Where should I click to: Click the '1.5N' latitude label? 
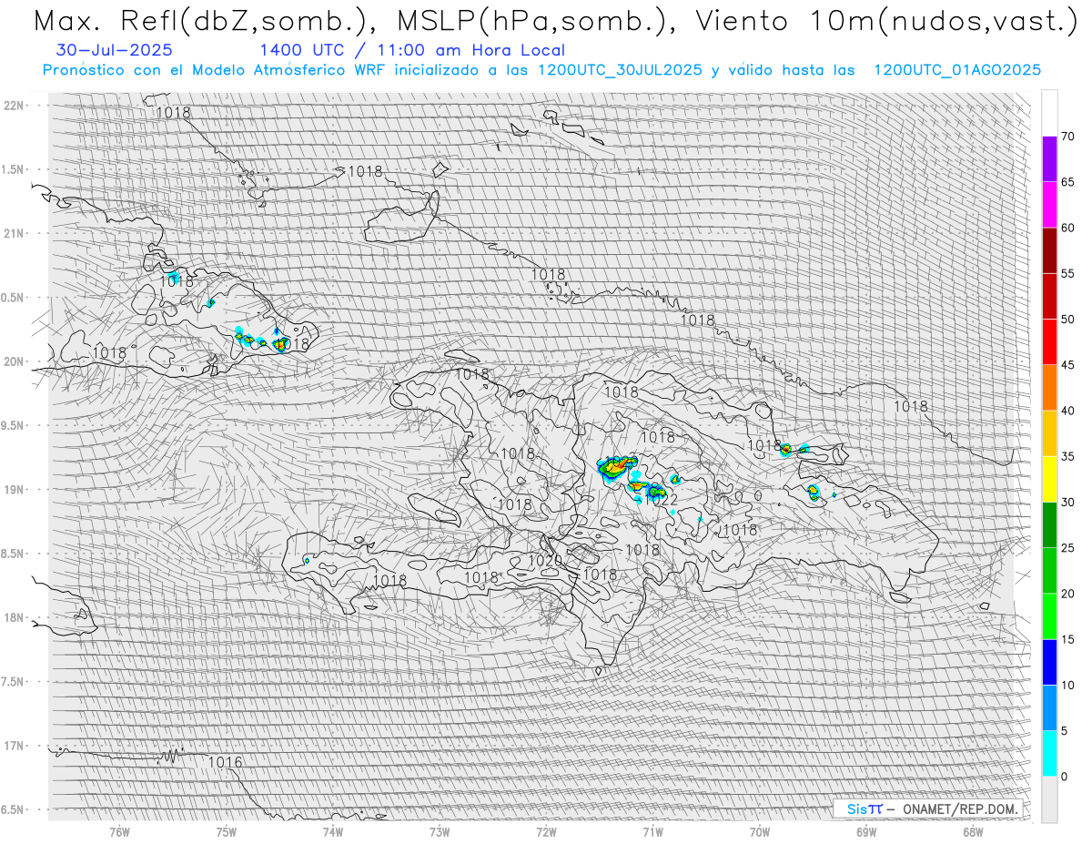14,169
